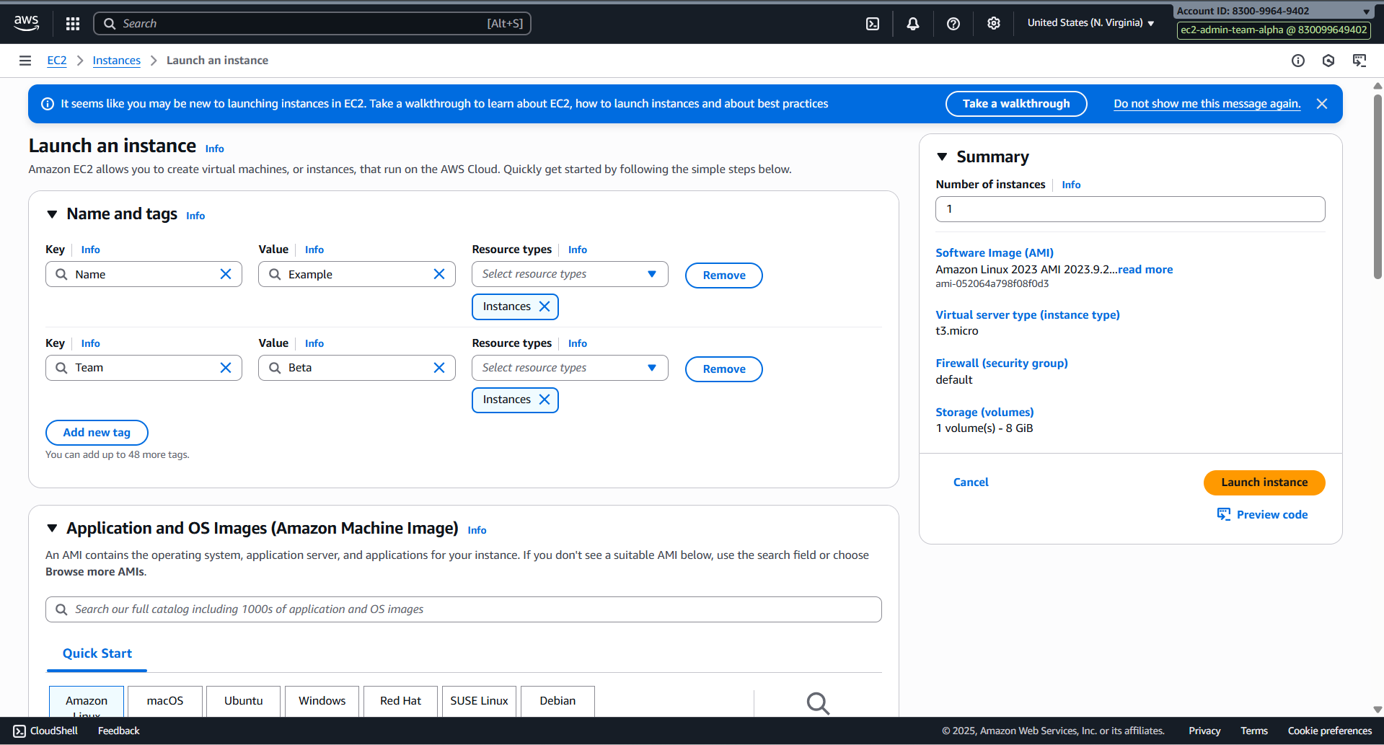Viewport: 1384px width, 745px height.
Task: Select the Windows AMI option
Action: [322, 700]
